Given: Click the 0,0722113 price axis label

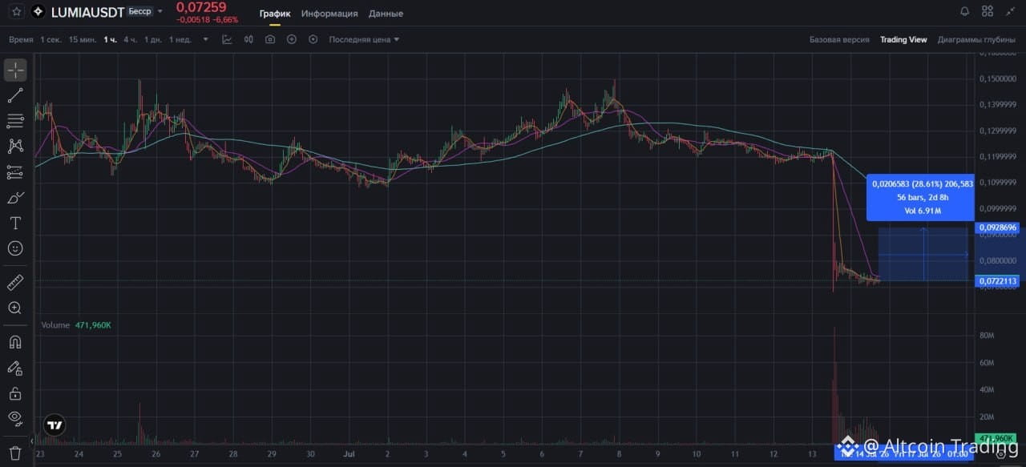Looking at the screenshot, I should point(998,281).
